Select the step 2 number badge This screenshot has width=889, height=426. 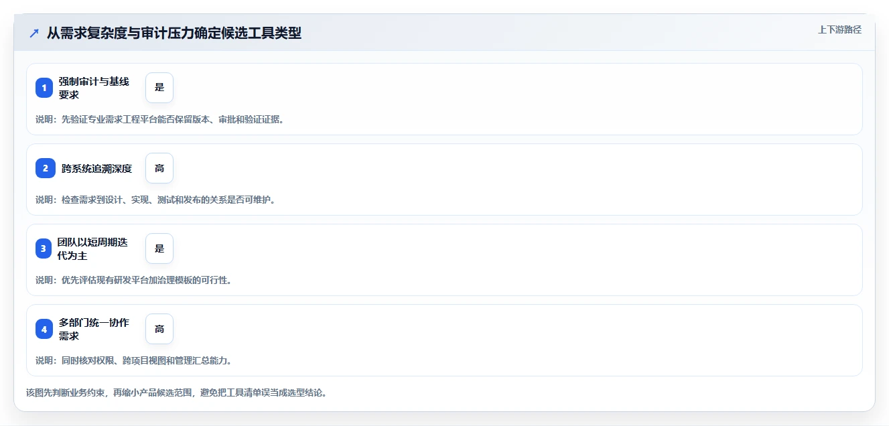[x=44, y=168]
